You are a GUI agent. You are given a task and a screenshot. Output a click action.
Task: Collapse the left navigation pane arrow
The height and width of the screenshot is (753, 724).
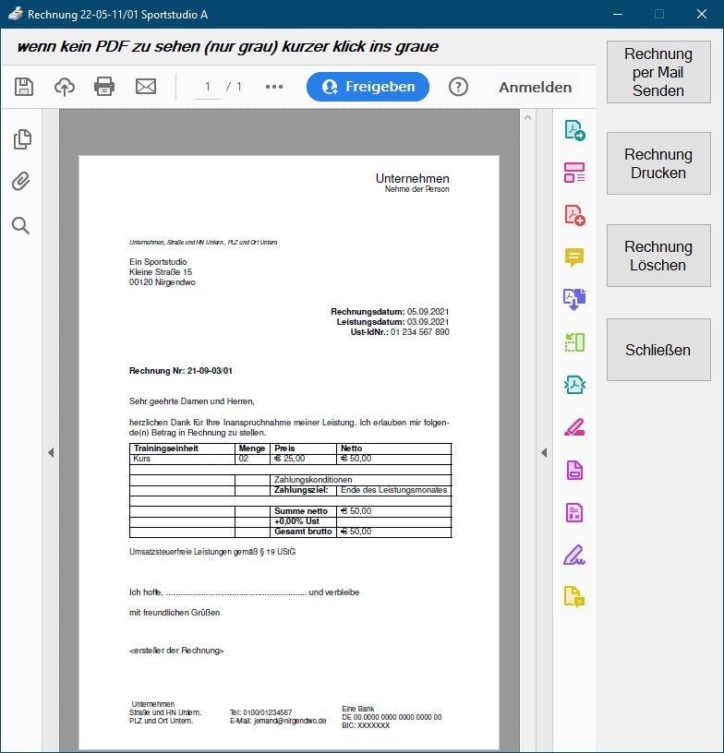point(51,453)
